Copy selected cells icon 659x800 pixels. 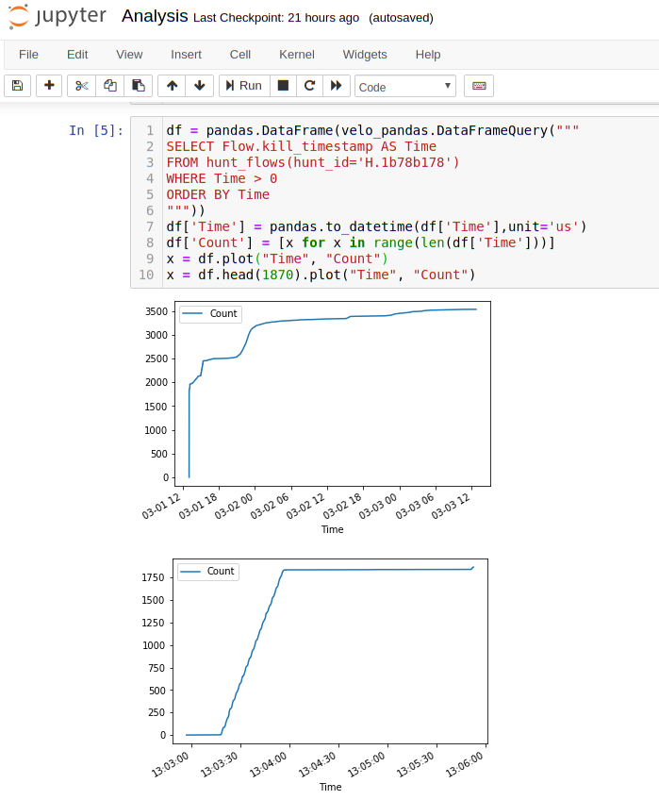coord(110,86)
